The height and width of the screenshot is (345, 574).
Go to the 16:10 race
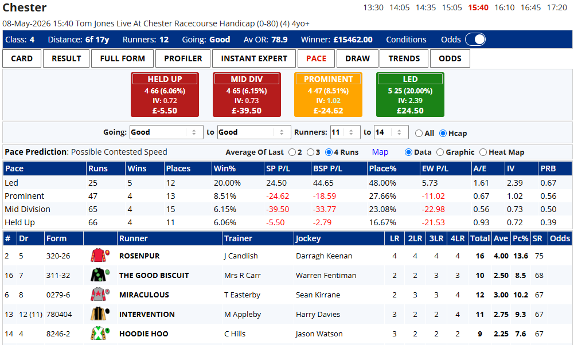pos(505,7)
